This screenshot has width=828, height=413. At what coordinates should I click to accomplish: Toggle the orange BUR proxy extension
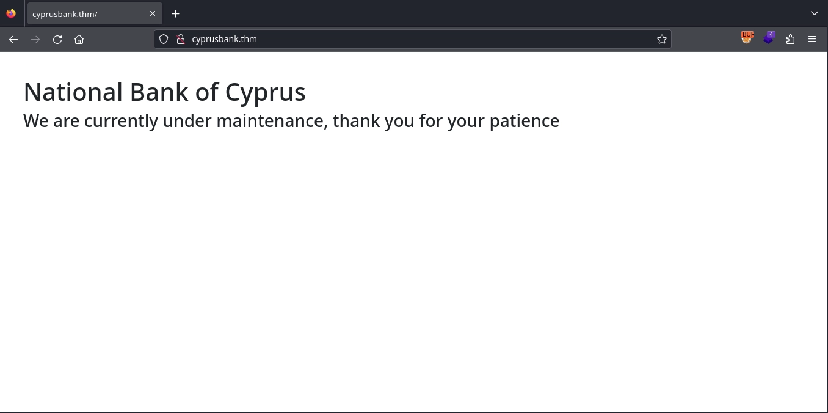pos(747,38)
